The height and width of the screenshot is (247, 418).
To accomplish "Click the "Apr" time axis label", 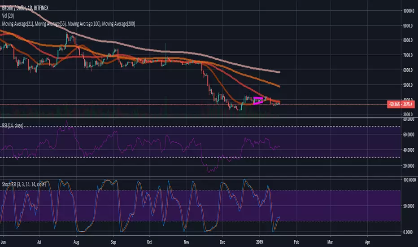I will pyautogui.click(x=367, y=242).
